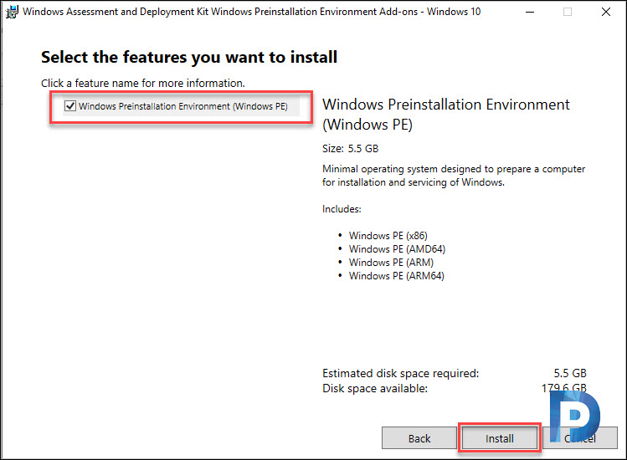Go back with the Back button
Image resolution: width=627 pixels, height=460 pixels.
[x=419, y=438]
